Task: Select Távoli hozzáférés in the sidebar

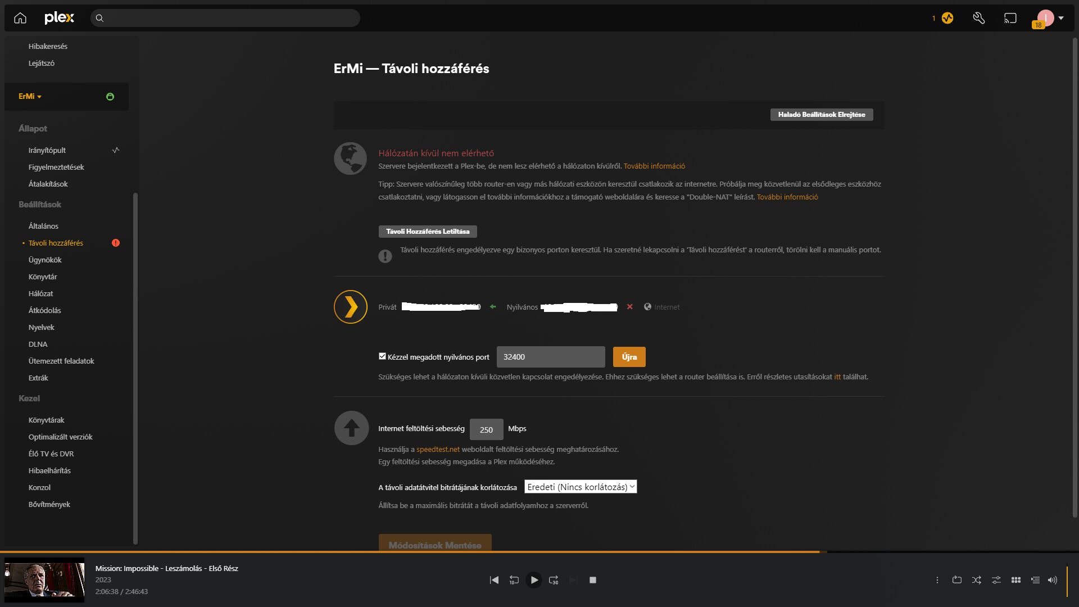Action: click(x=56, y=243)
